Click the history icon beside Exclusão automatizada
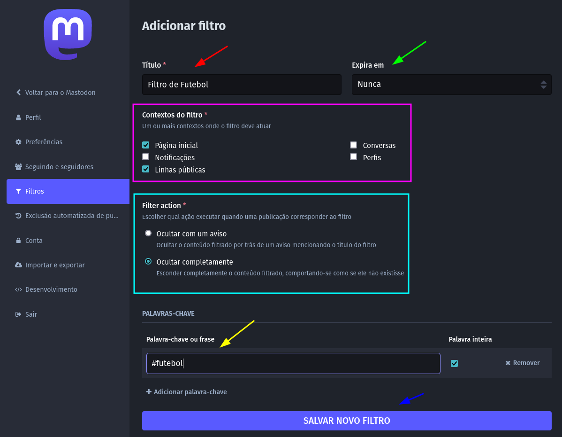This screenshot has width=562, height=437. pos(18,216)
